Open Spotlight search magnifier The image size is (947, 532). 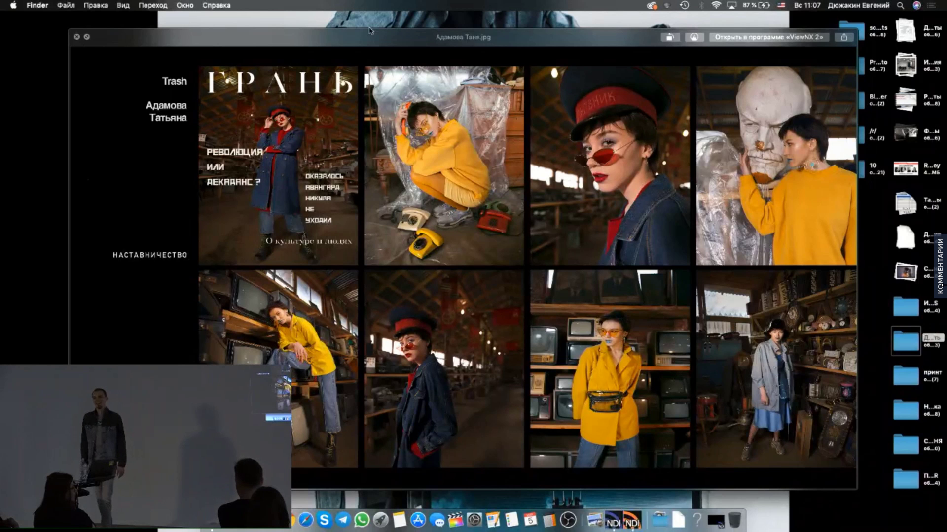[900, 5]
